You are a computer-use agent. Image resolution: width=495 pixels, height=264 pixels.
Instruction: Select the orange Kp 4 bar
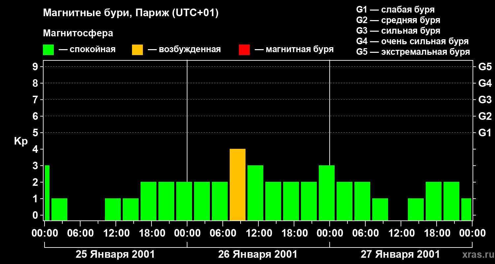point(238,184)
